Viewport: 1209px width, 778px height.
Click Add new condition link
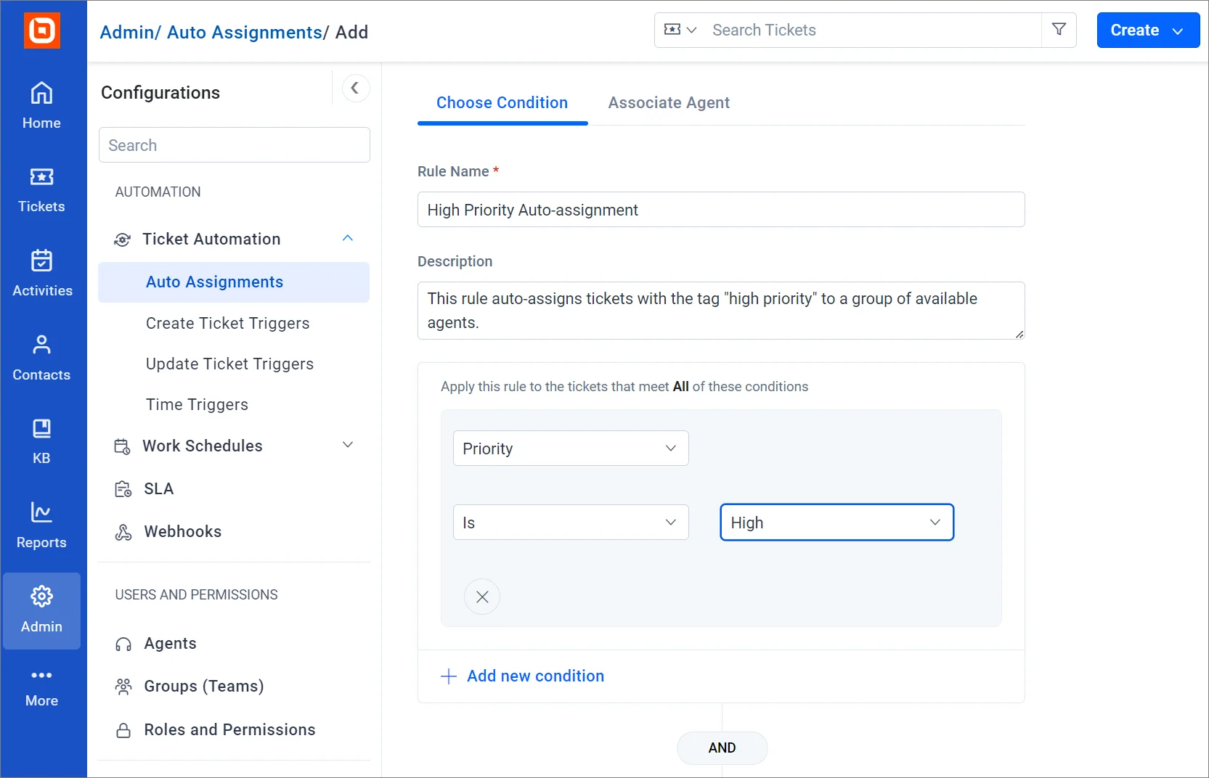(x=535, y=676)
